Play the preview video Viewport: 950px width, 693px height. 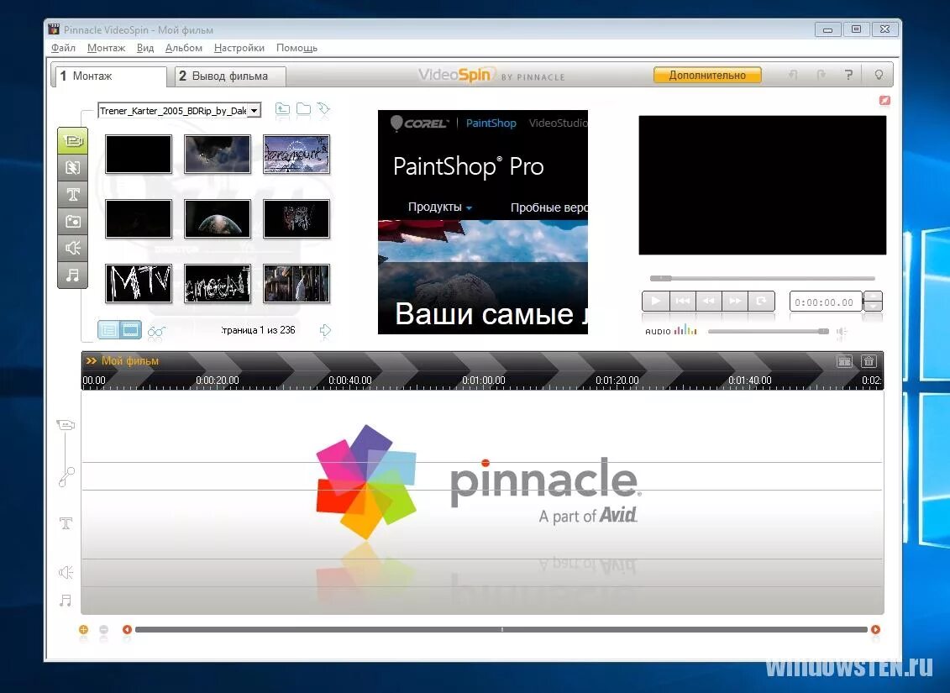tap(655, 301)
